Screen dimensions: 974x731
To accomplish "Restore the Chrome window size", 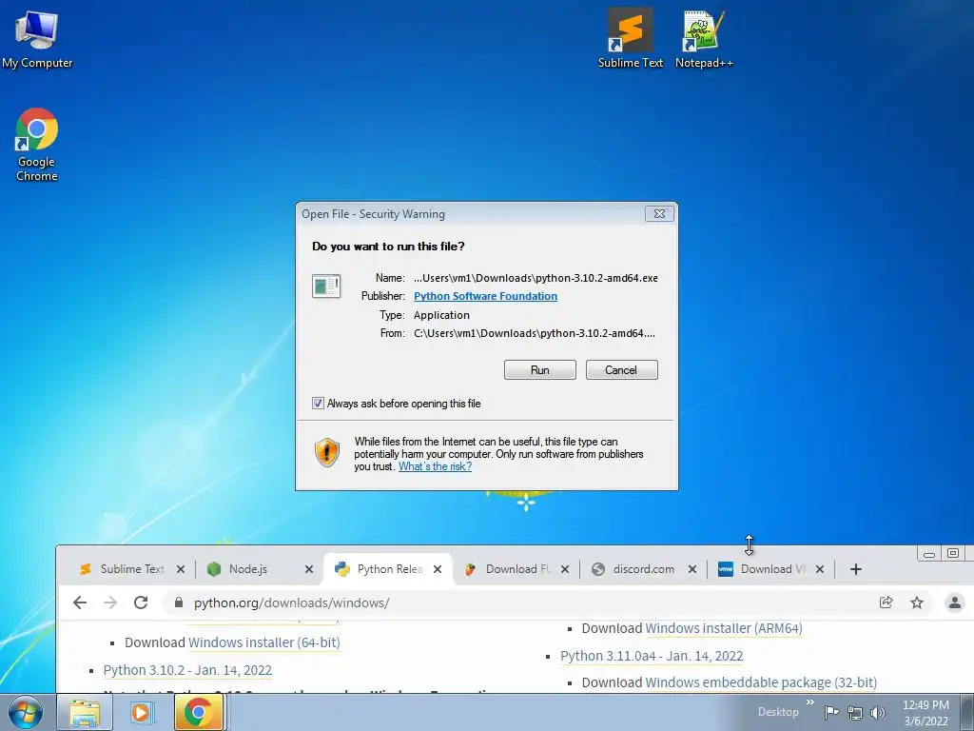I will (x=953, y=553).
